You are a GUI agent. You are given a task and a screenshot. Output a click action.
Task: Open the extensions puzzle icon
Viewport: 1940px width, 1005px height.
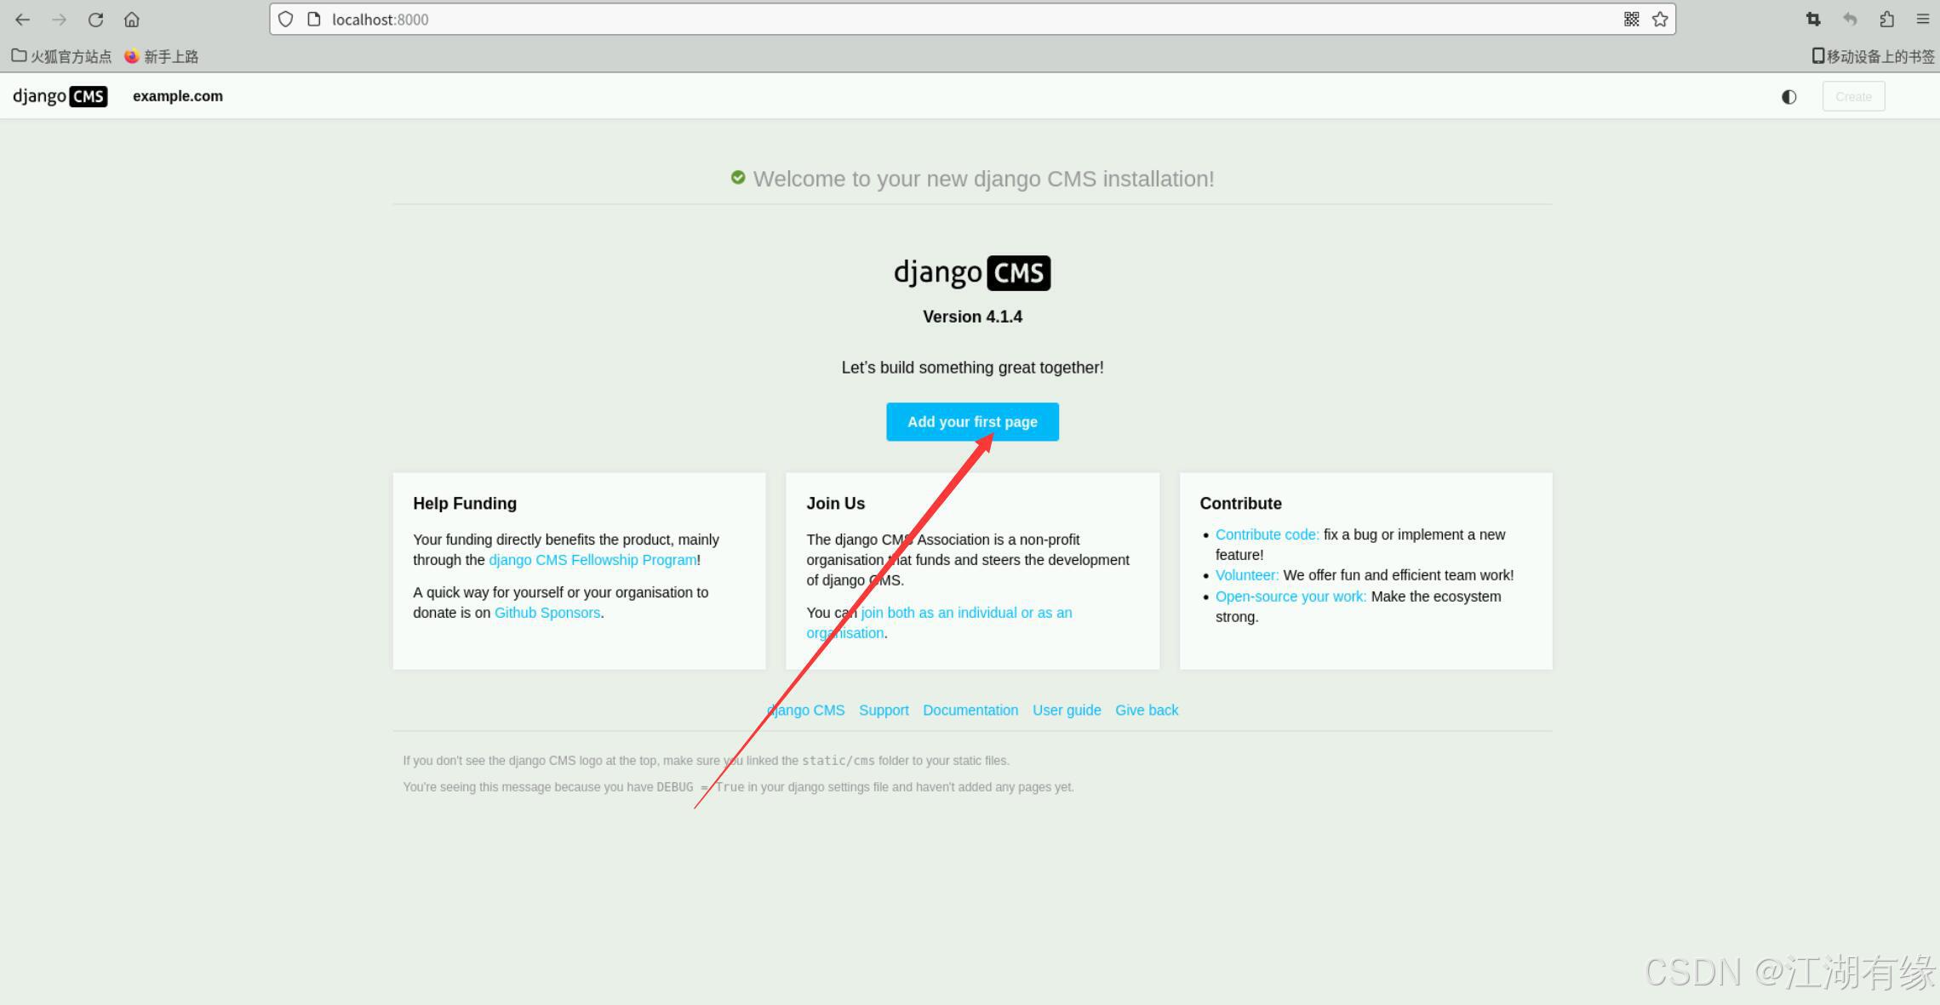(x=1886, y=20)
